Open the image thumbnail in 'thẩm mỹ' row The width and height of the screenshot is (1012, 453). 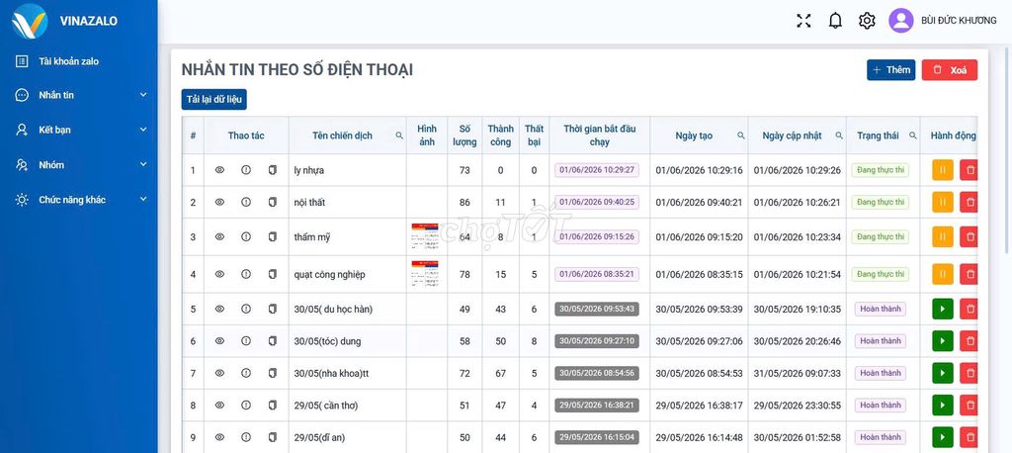425,236
